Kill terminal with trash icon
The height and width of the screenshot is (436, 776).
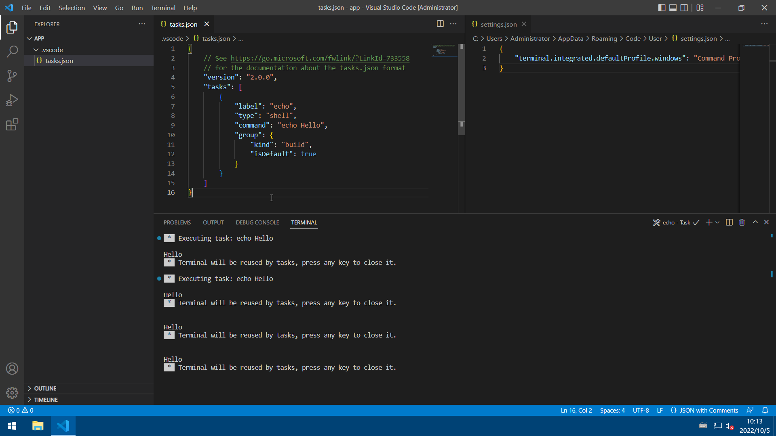[x=742, y=222]
